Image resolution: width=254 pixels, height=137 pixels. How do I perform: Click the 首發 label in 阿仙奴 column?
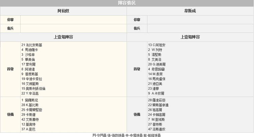(x=10, y=69)
